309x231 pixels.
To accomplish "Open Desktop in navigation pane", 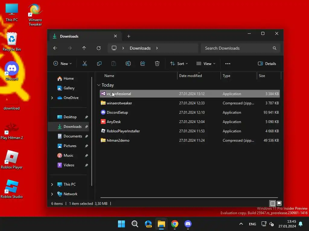I will tap(68, 117).
